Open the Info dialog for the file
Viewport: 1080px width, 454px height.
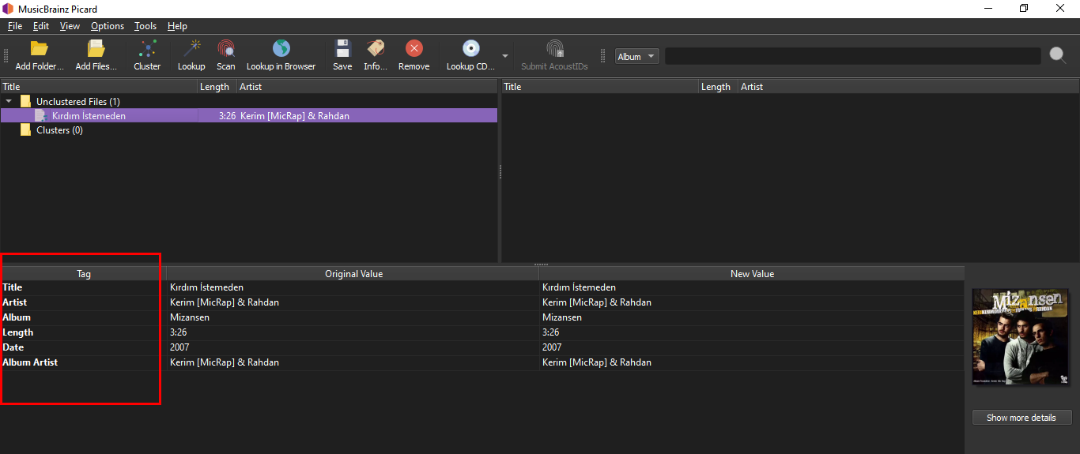(375, 50)
